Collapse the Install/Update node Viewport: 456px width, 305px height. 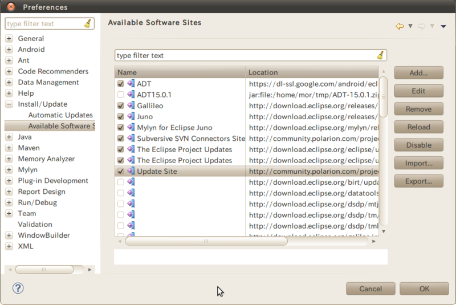coord(9,104)
